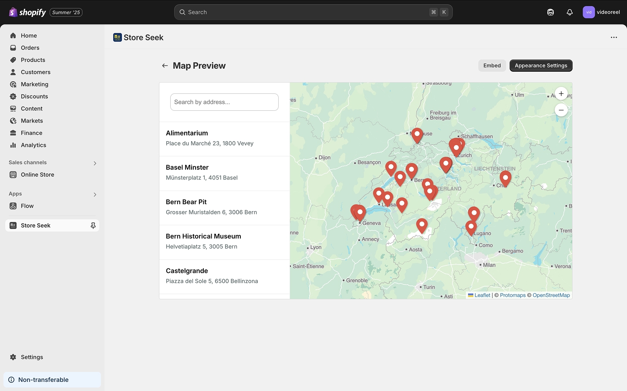The height and width of the screenshot is (391, 627).
Task: Click the Appearance Settings button
Action: (541, 65)
